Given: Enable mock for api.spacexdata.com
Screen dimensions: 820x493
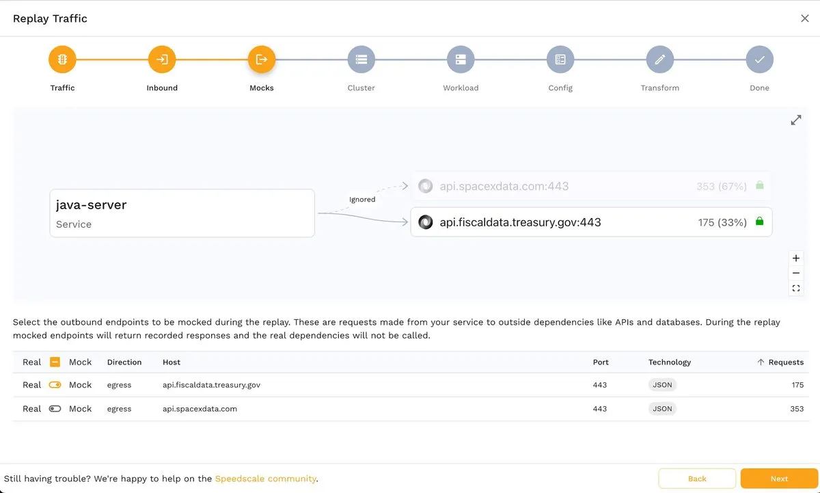Looking at the screenshot, I should point(55,409).
